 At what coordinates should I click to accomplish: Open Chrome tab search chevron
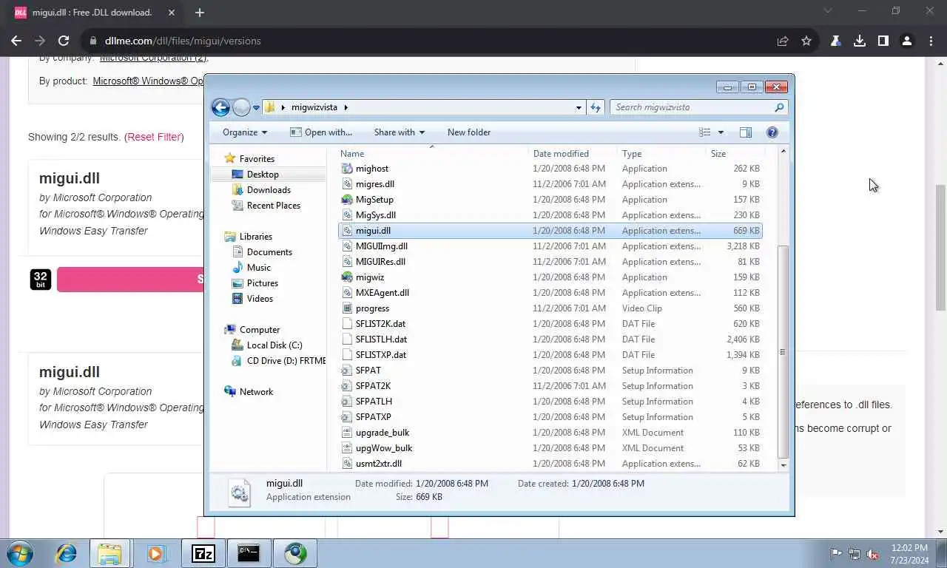[x=828, y=11]
